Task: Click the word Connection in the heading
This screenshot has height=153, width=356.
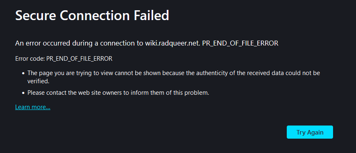Action: pos(95,16)
